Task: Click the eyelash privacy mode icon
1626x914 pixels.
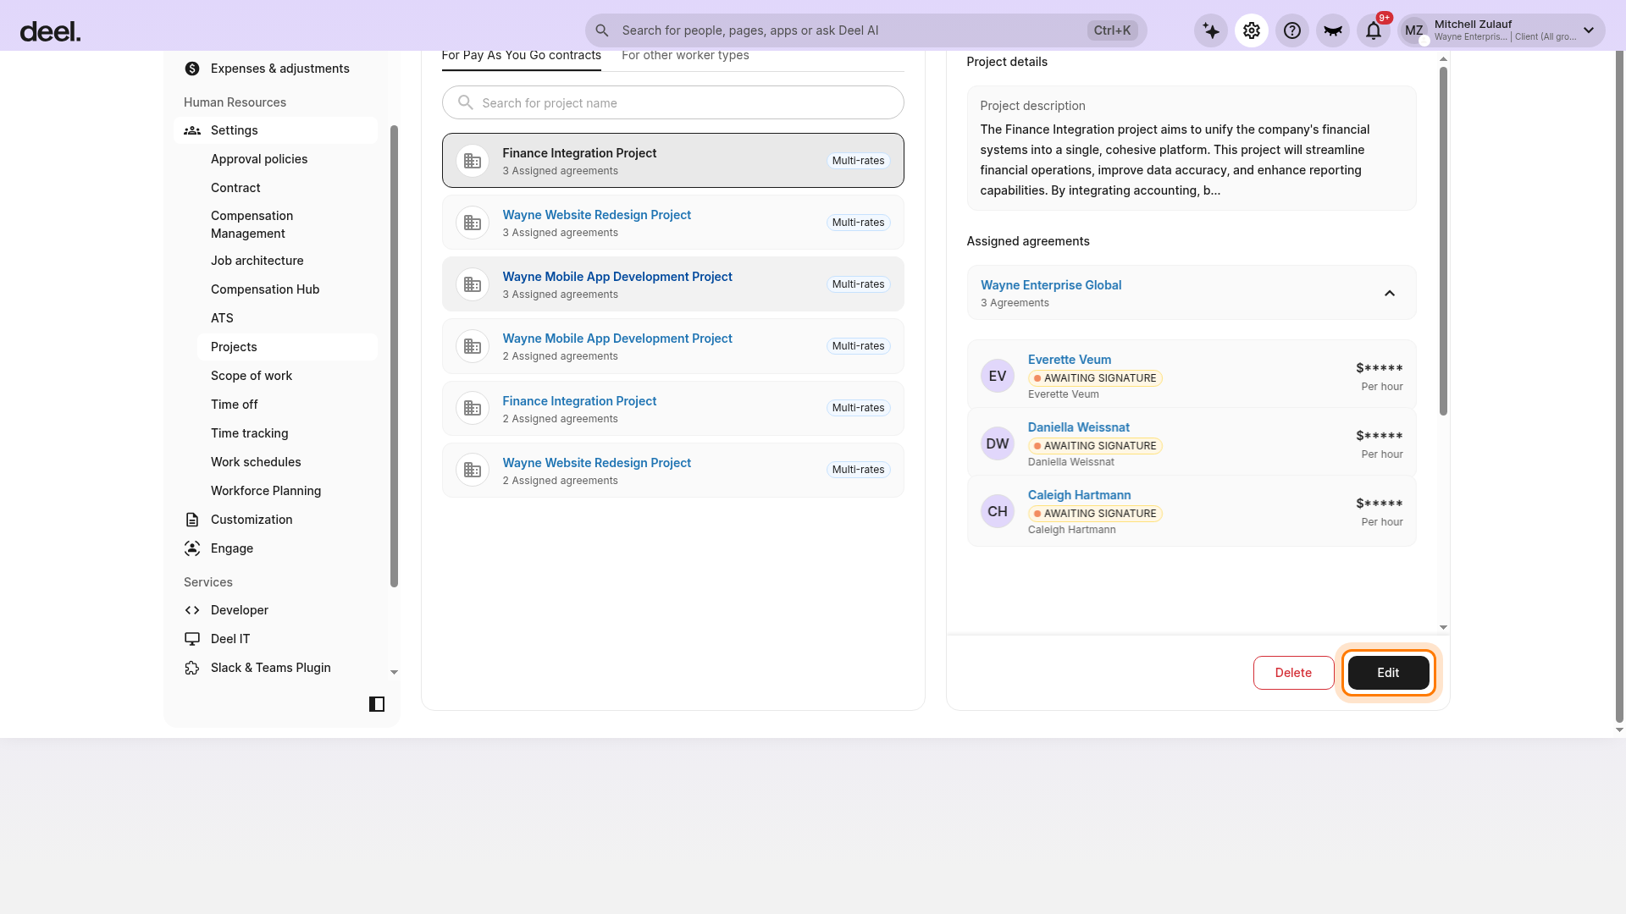Action: 1333,30
